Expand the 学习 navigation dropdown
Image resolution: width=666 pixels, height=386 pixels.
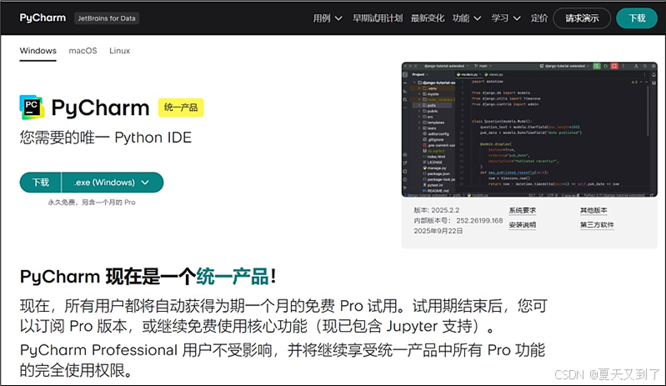pyautogui.click(x=506, y=18)
